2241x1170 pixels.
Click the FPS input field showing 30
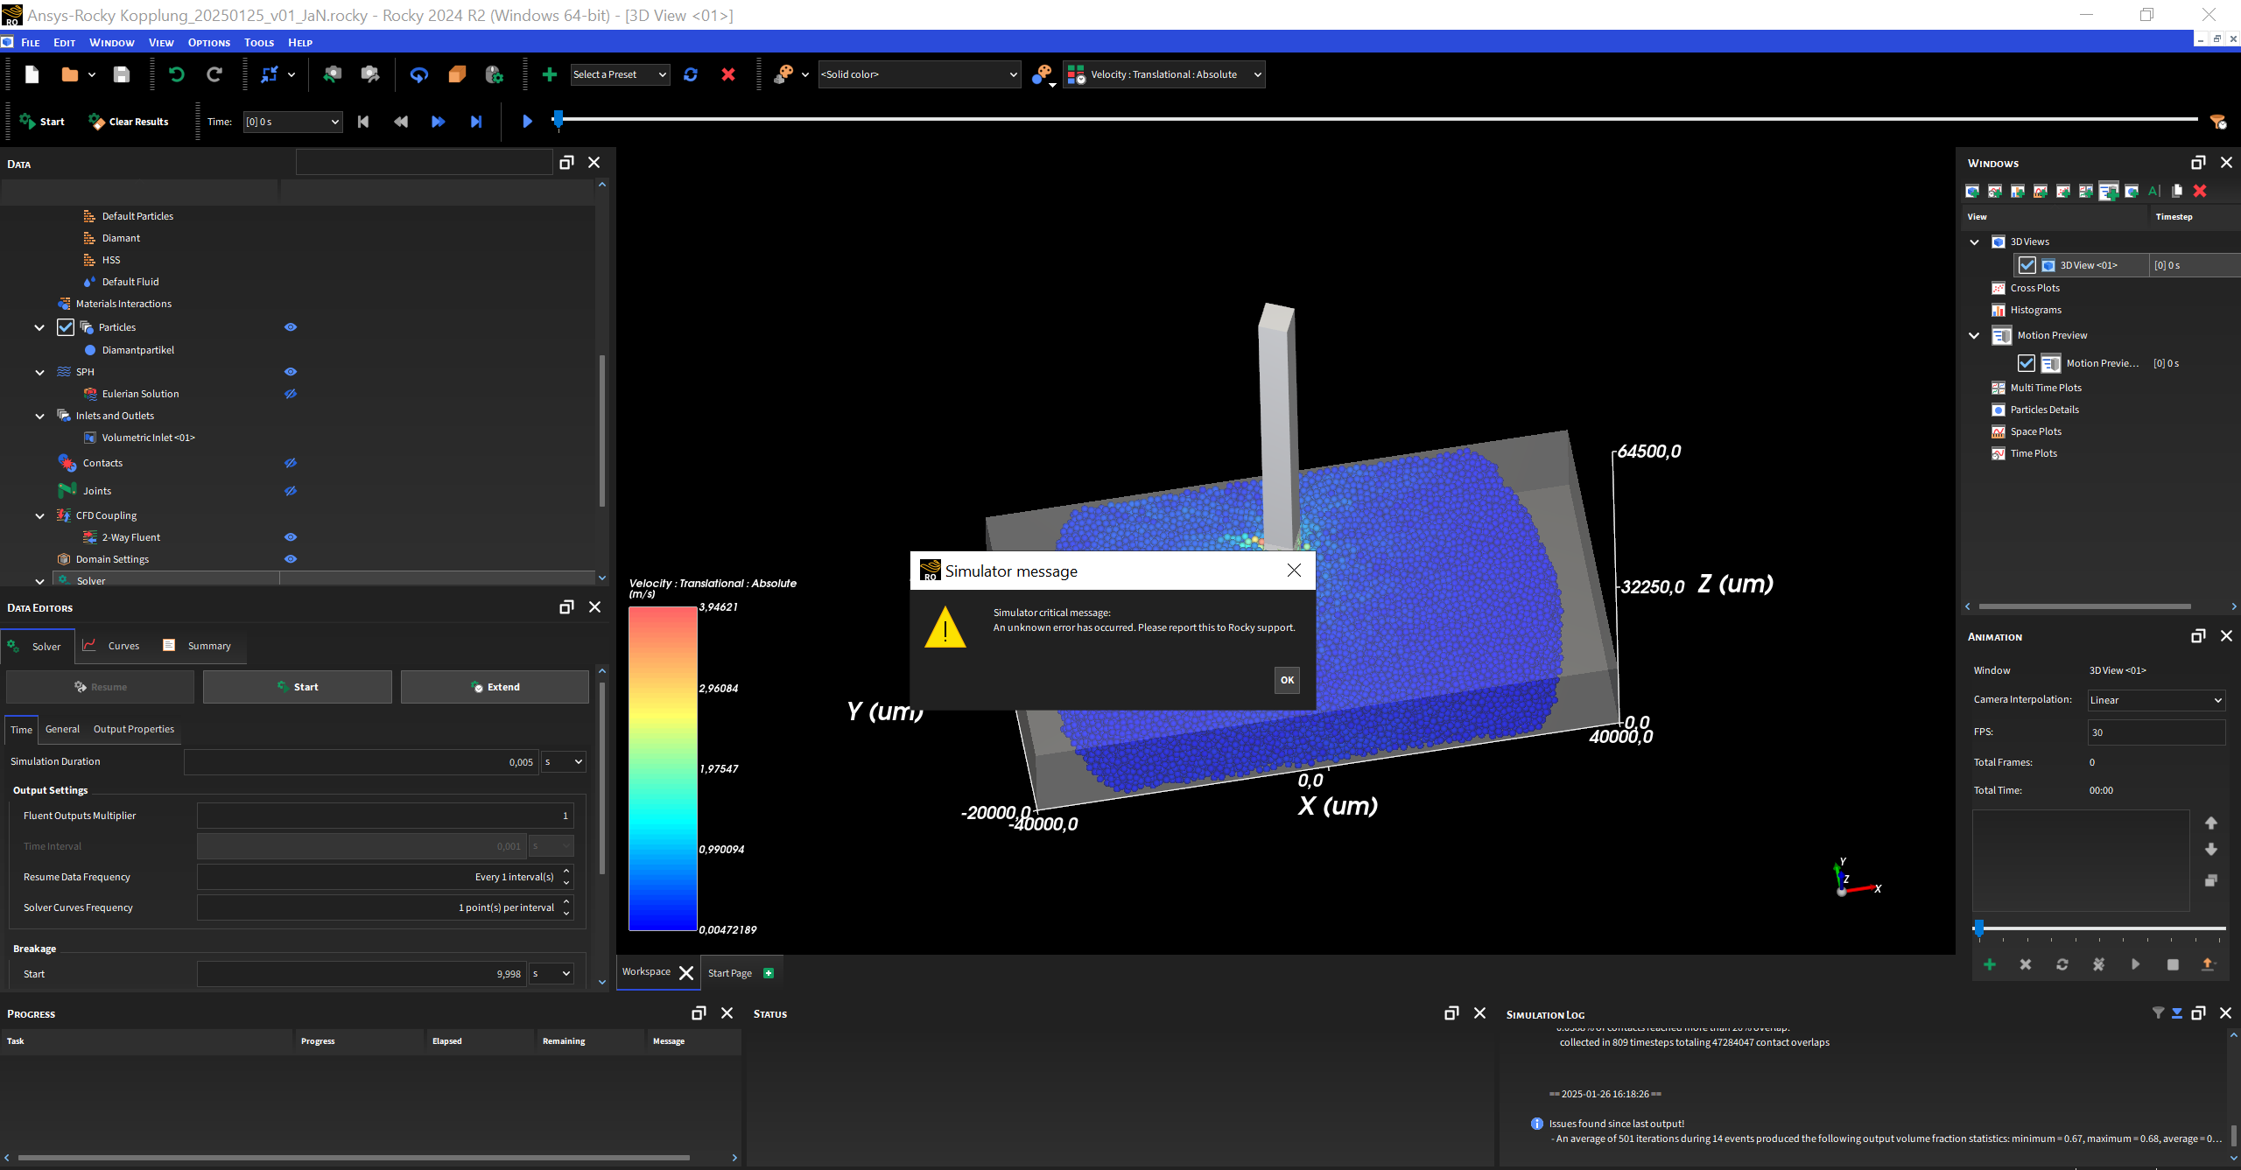2156,732
